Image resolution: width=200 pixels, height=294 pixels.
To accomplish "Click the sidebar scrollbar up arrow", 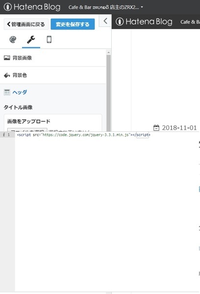I will [108, 52].
